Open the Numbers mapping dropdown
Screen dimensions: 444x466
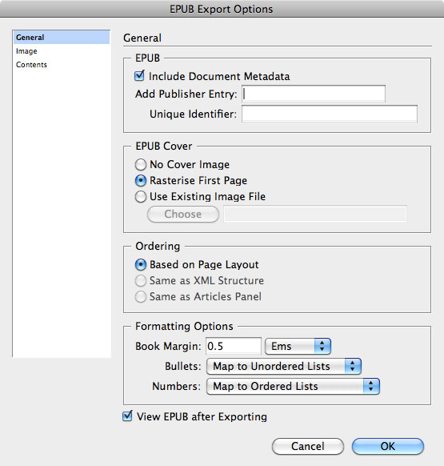coord(293,386)
